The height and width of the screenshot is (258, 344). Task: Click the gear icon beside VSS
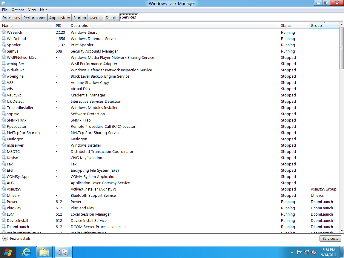pos(4,82)
